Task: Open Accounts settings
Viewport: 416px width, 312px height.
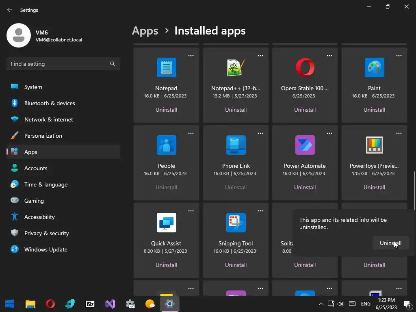Action: (x=63, y=168)
